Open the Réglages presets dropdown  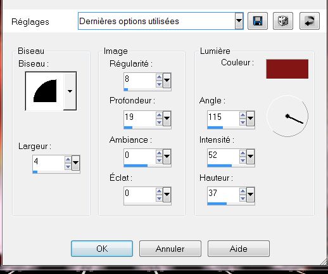(x=239, y=21)
